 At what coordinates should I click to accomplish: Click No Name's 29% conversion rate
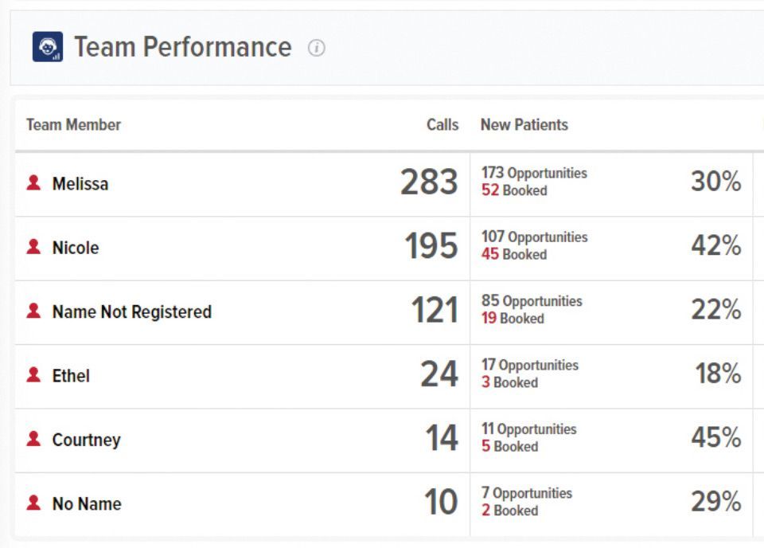tap(716, 501)
